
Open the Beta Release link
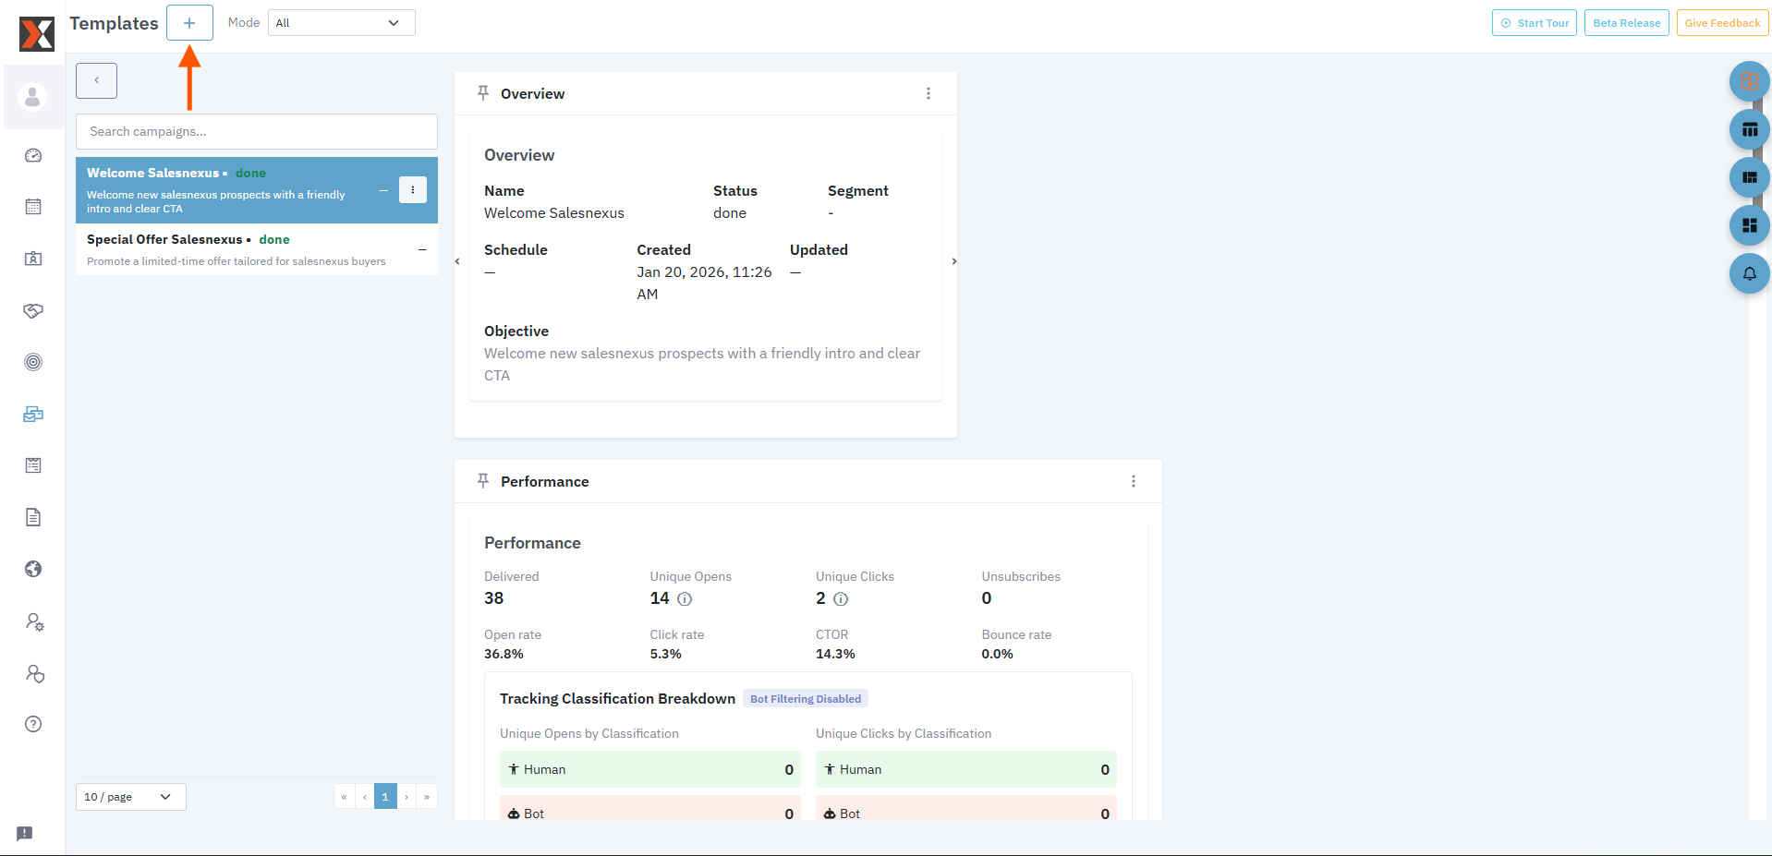point(1626,23)
